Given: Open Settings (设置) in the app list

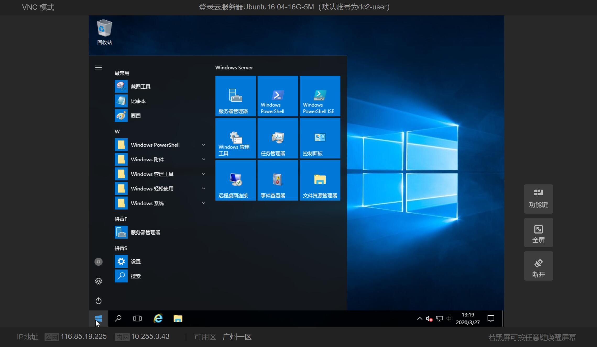Looking at the screenshot, I should point(160,261).
